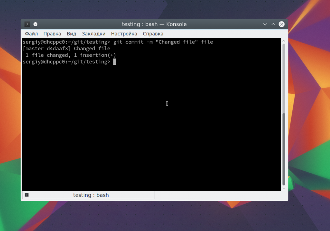
Task: Open the Правка menu
Action: tap(52, 34)
